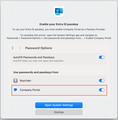118x120 pixels.
Task: Click the 'Use passwords and passkeys from' heading
Action: pyautogui.click(x=36, y=72)
